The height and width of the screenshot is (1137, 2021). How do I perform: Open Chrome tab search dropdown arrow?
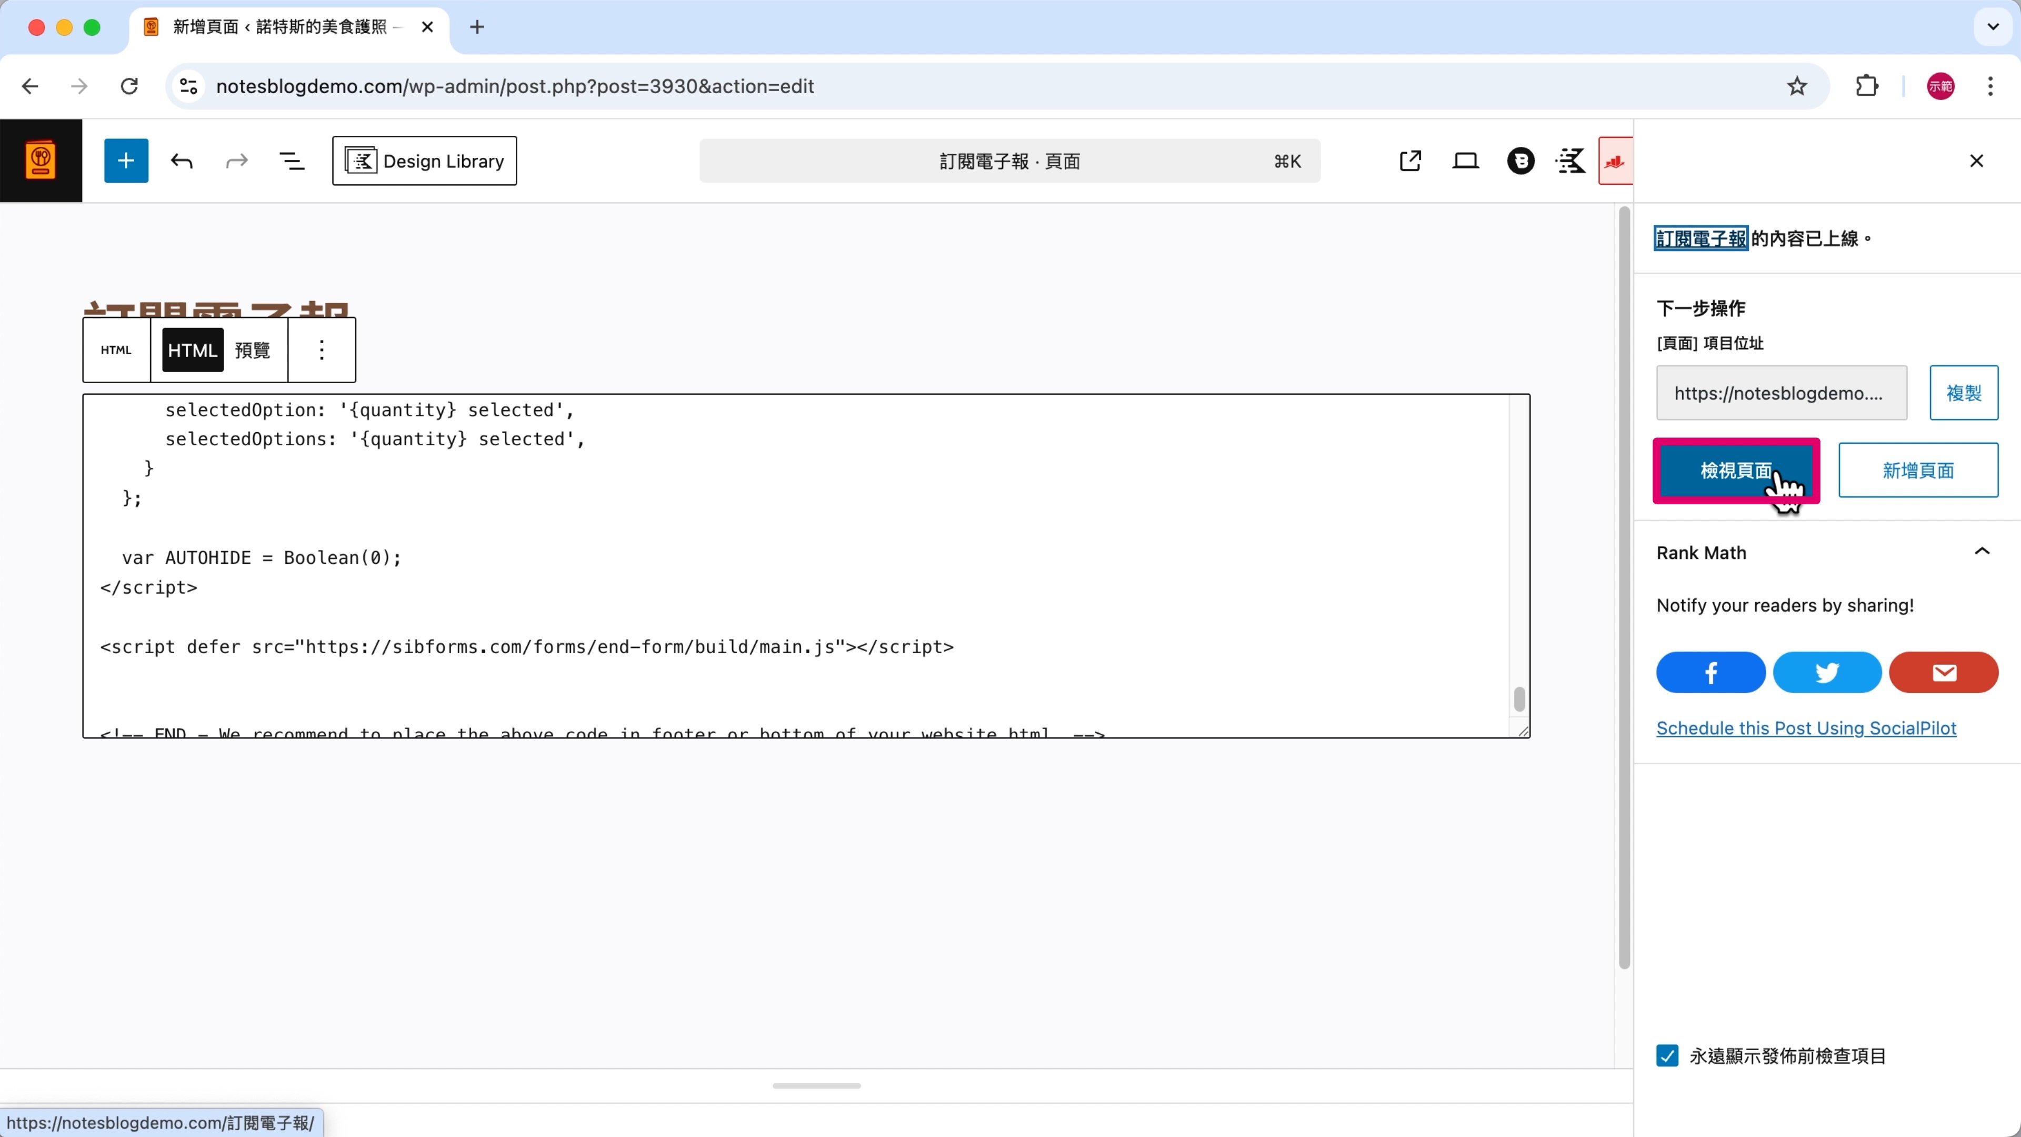click(1993, 27)
